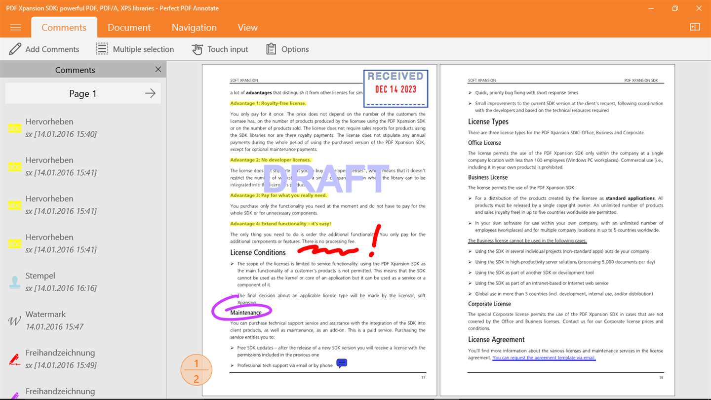Enable Multiple selection mode
711x400 pixels.
[x=135, y=49]
